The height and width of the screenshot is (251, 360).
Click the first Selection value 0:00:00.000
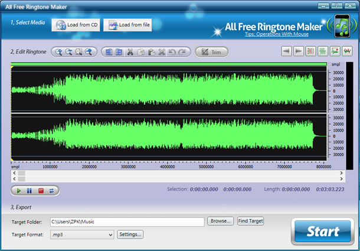pos(204,190)
